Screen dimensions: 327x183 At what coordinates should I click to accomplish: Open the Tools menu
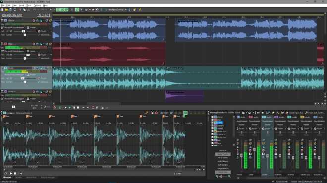(29, 5)
